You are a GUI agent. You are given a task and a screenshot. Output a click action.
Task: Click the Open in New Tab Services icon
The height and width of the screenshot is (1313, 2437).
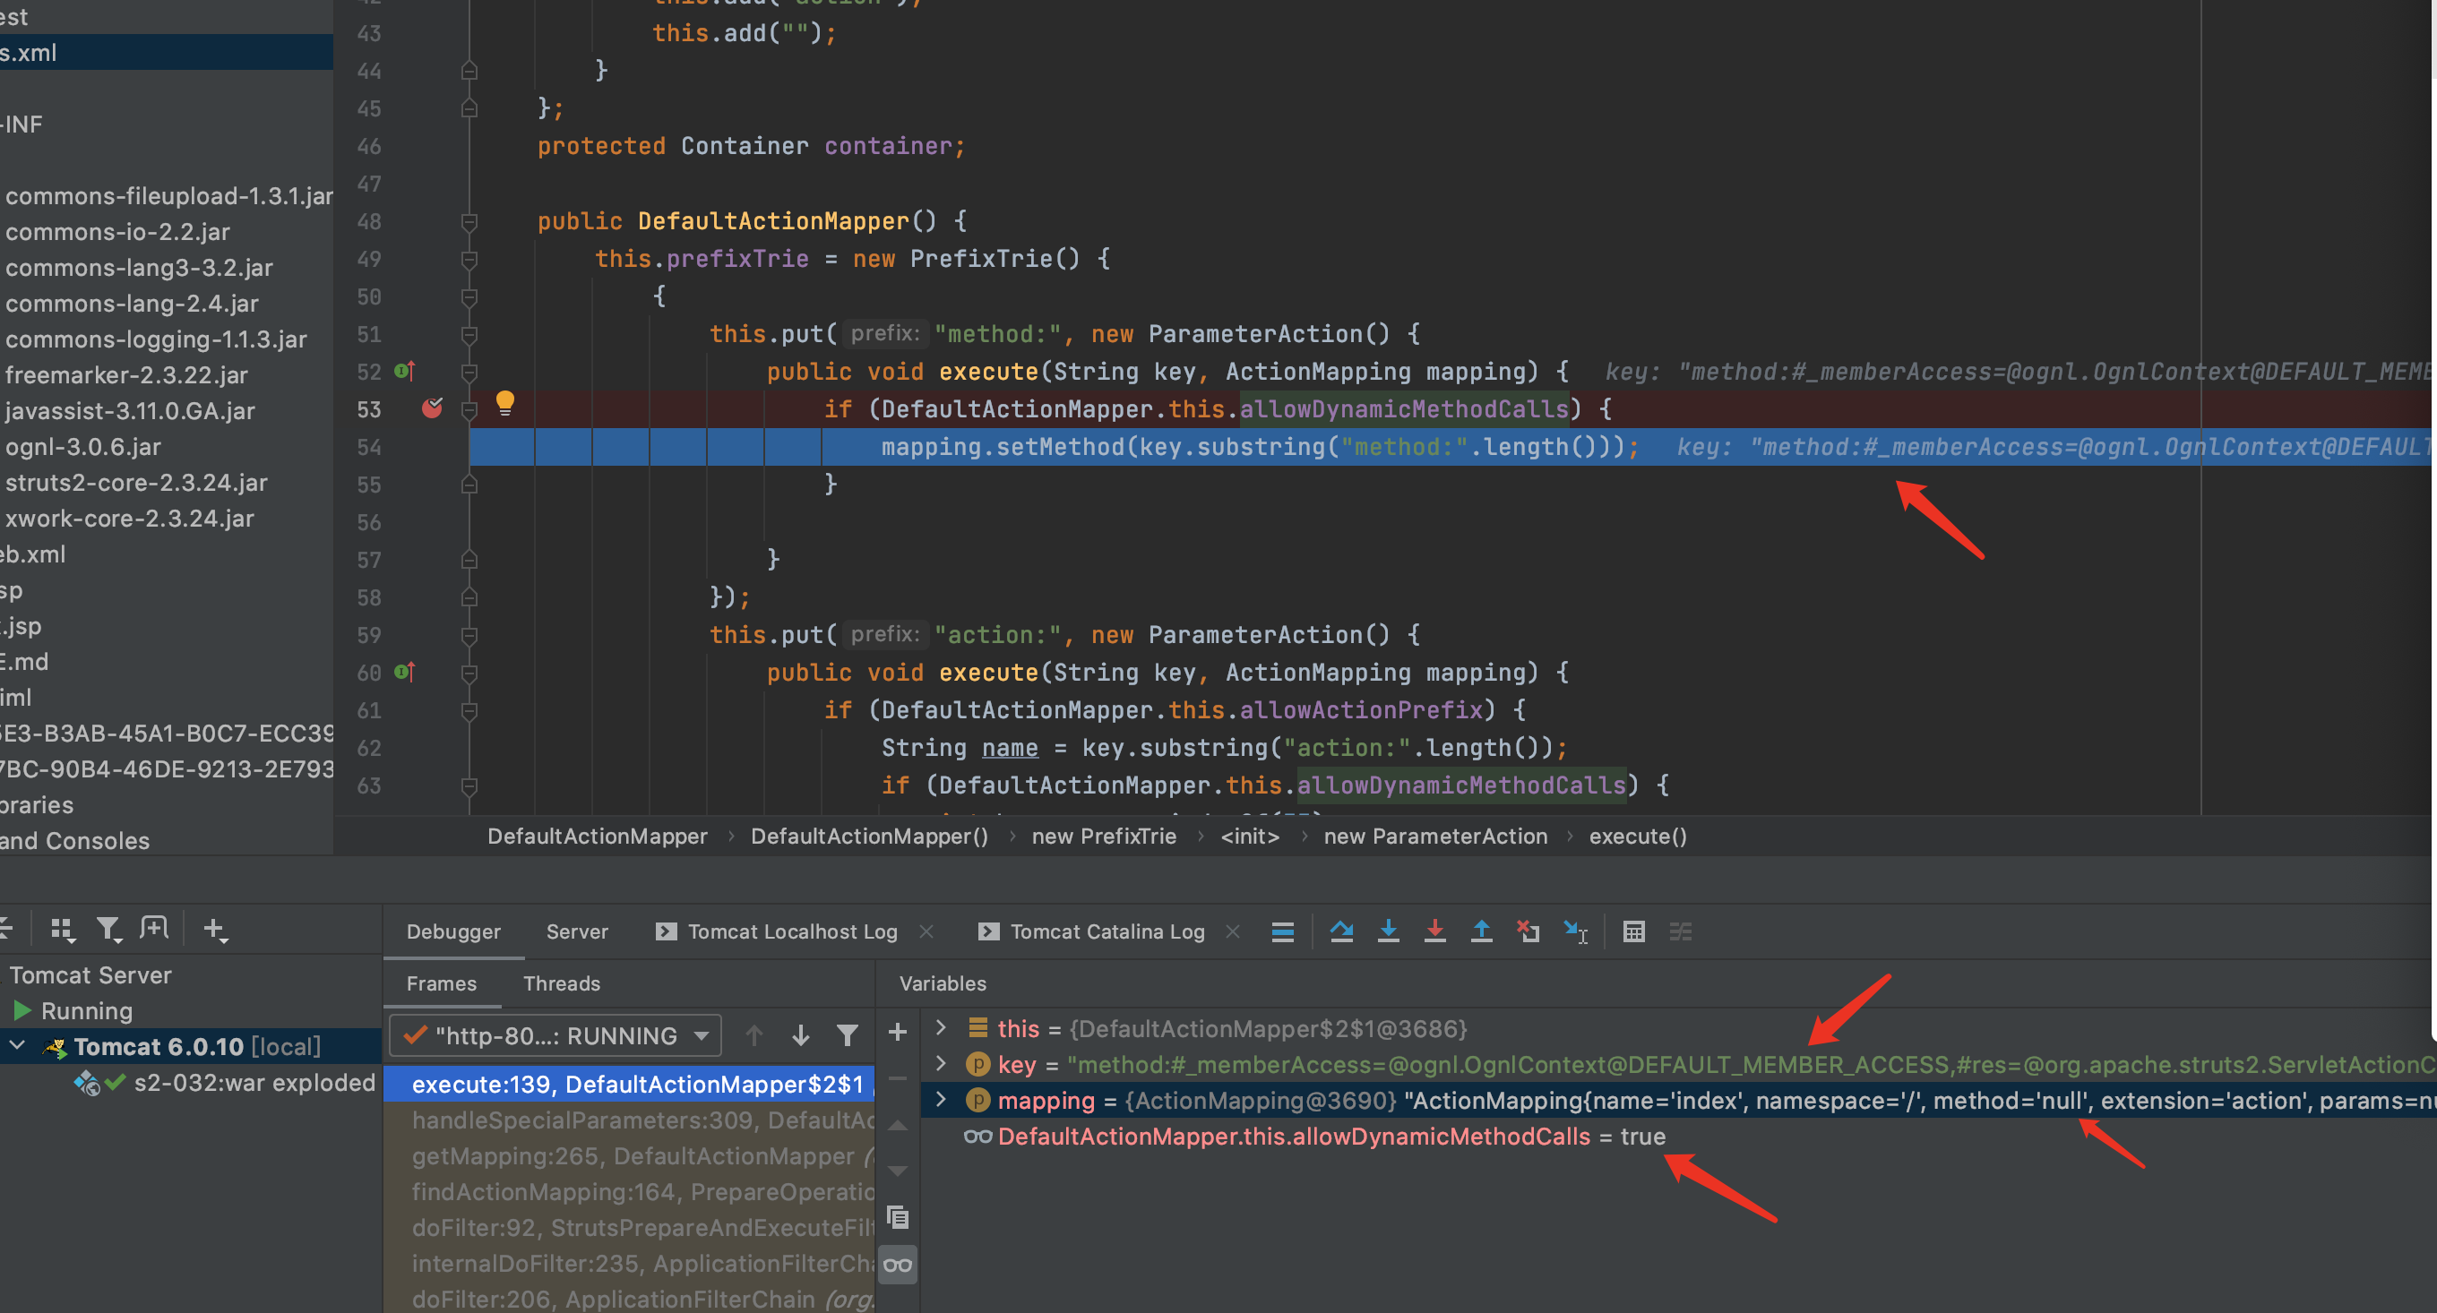[154, 929]
